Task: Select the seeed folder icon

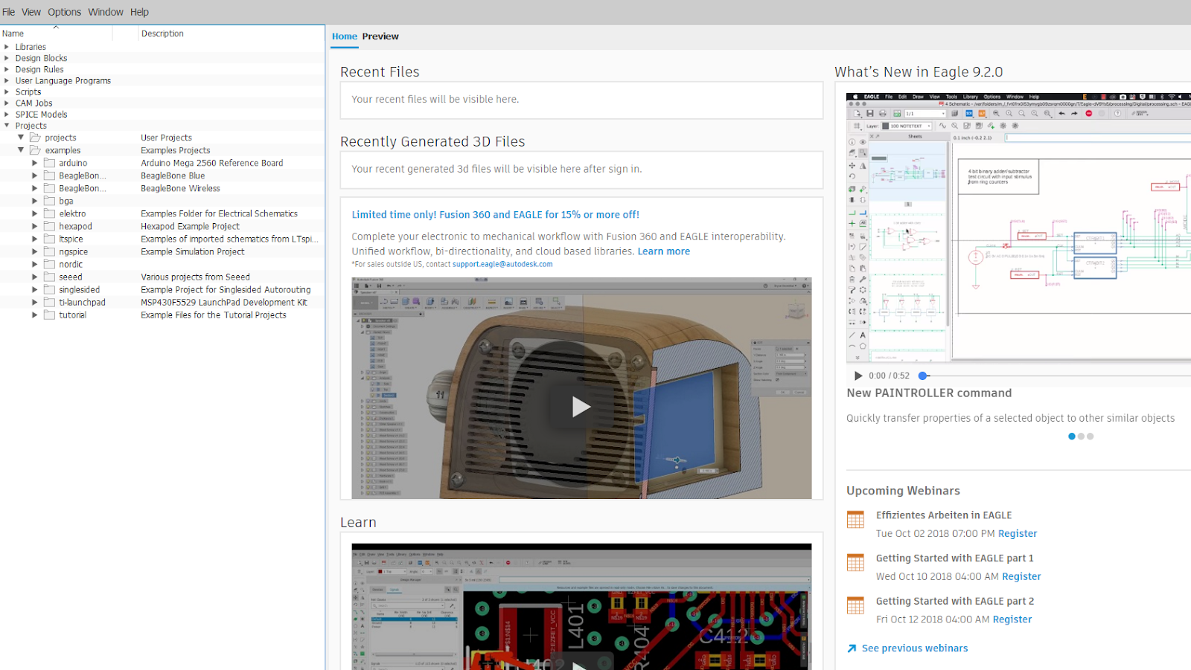Action: [50, 277]
